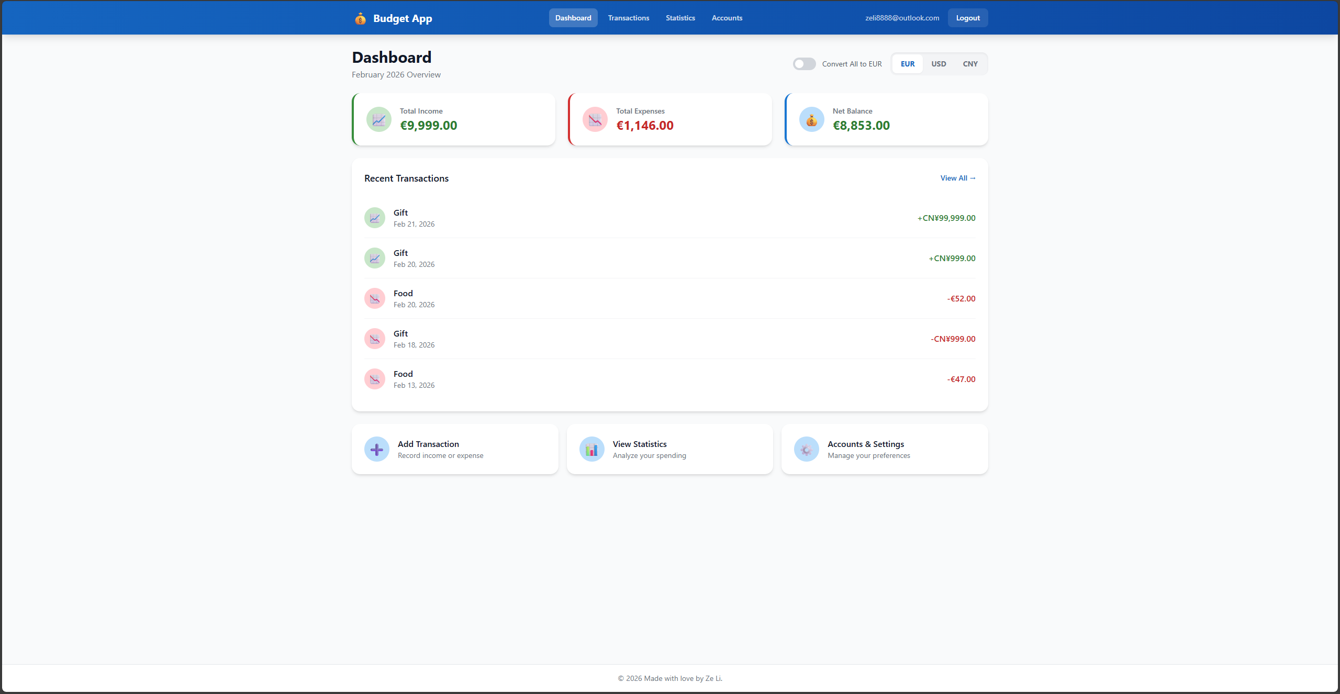Open the Accounts nav tab
The image size is (1340, 694).
click(x=727, y=18)
